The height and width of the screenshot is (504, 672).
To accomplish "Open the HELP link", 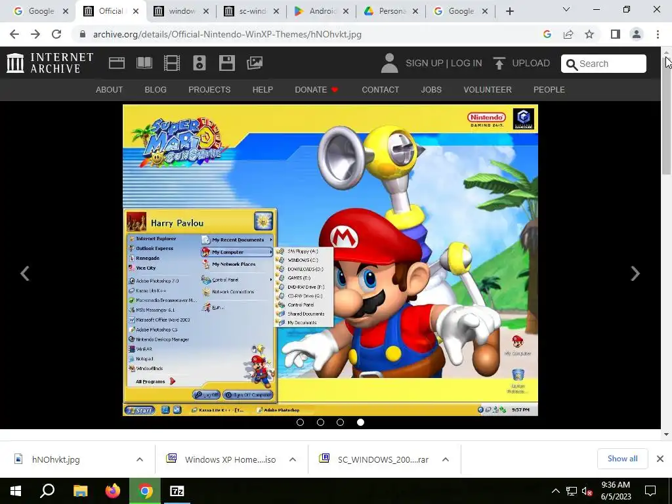I will click(x=262, y=89).
